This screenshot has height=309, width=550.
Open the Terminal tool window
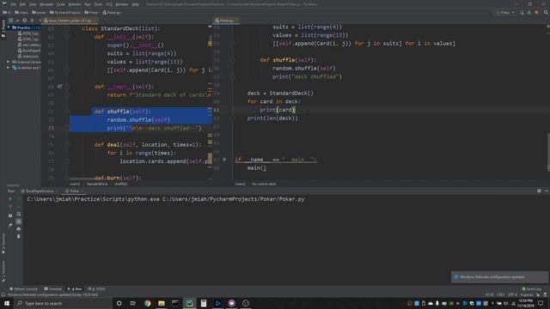[x=53, y=289]
